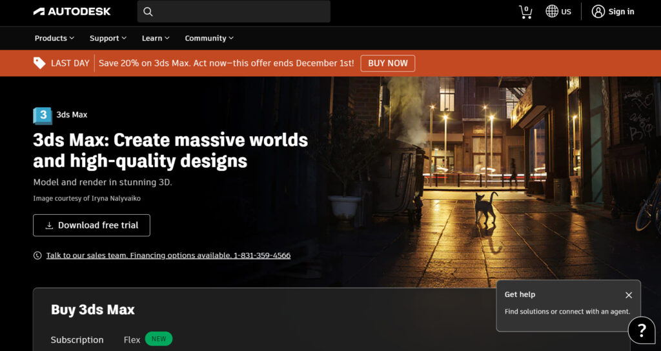Click the globe region selector icon

click(552, 12)
